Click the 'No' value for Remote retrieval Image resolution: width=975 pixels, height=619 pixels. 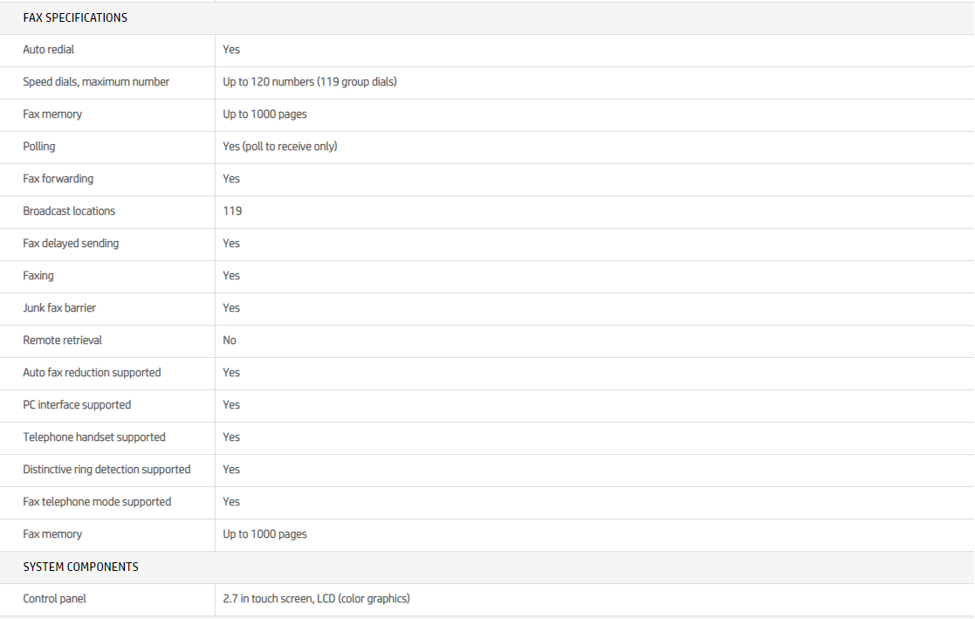click(230, 340)
